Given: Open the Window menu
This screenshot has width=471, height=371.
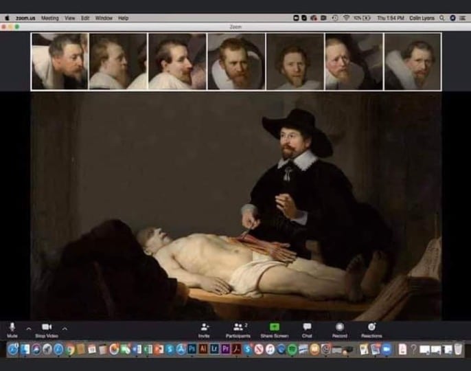Looking at the screenshot, I should 104,18.
